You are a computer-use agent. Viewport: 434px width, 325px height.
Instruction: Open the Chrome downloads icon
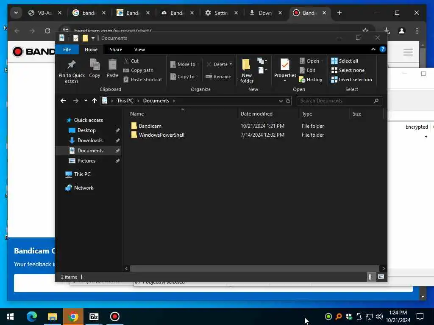tap(387, 31)
